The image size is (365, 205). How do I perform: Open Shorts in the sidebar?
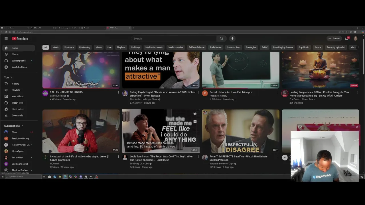pyautogui.click(x=19, y=54)
